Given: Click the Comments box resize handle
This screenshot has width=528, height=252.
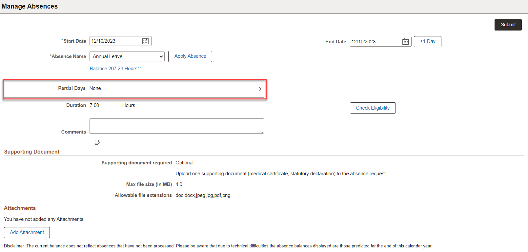Looking at the screenshot, I should [x=262, y=132].
